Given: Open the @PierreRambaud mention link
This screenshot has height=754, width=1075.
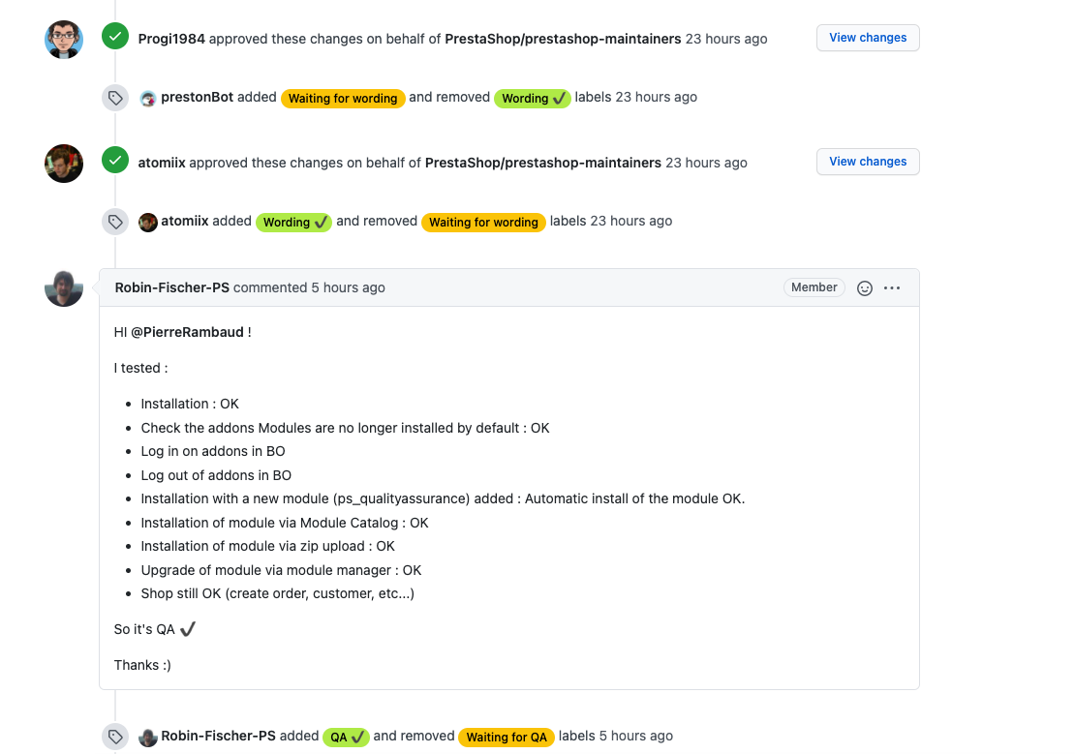Looking at the screenshot, I should [188, 332].
